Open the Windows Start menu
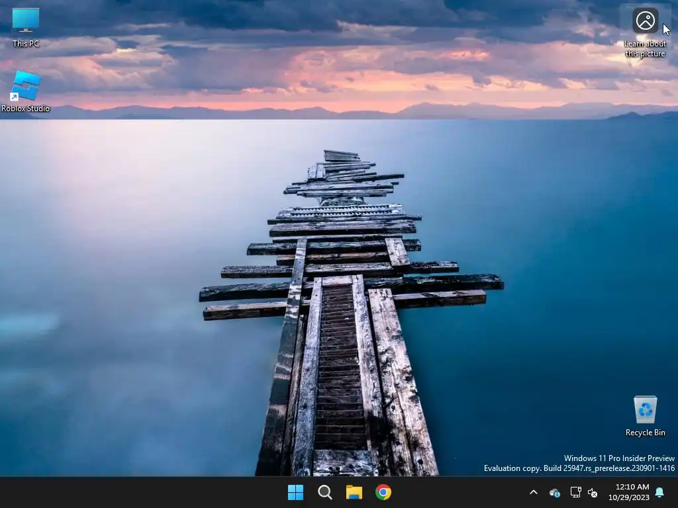The height and width of the screenshot is (508, 678). [296, 492]
